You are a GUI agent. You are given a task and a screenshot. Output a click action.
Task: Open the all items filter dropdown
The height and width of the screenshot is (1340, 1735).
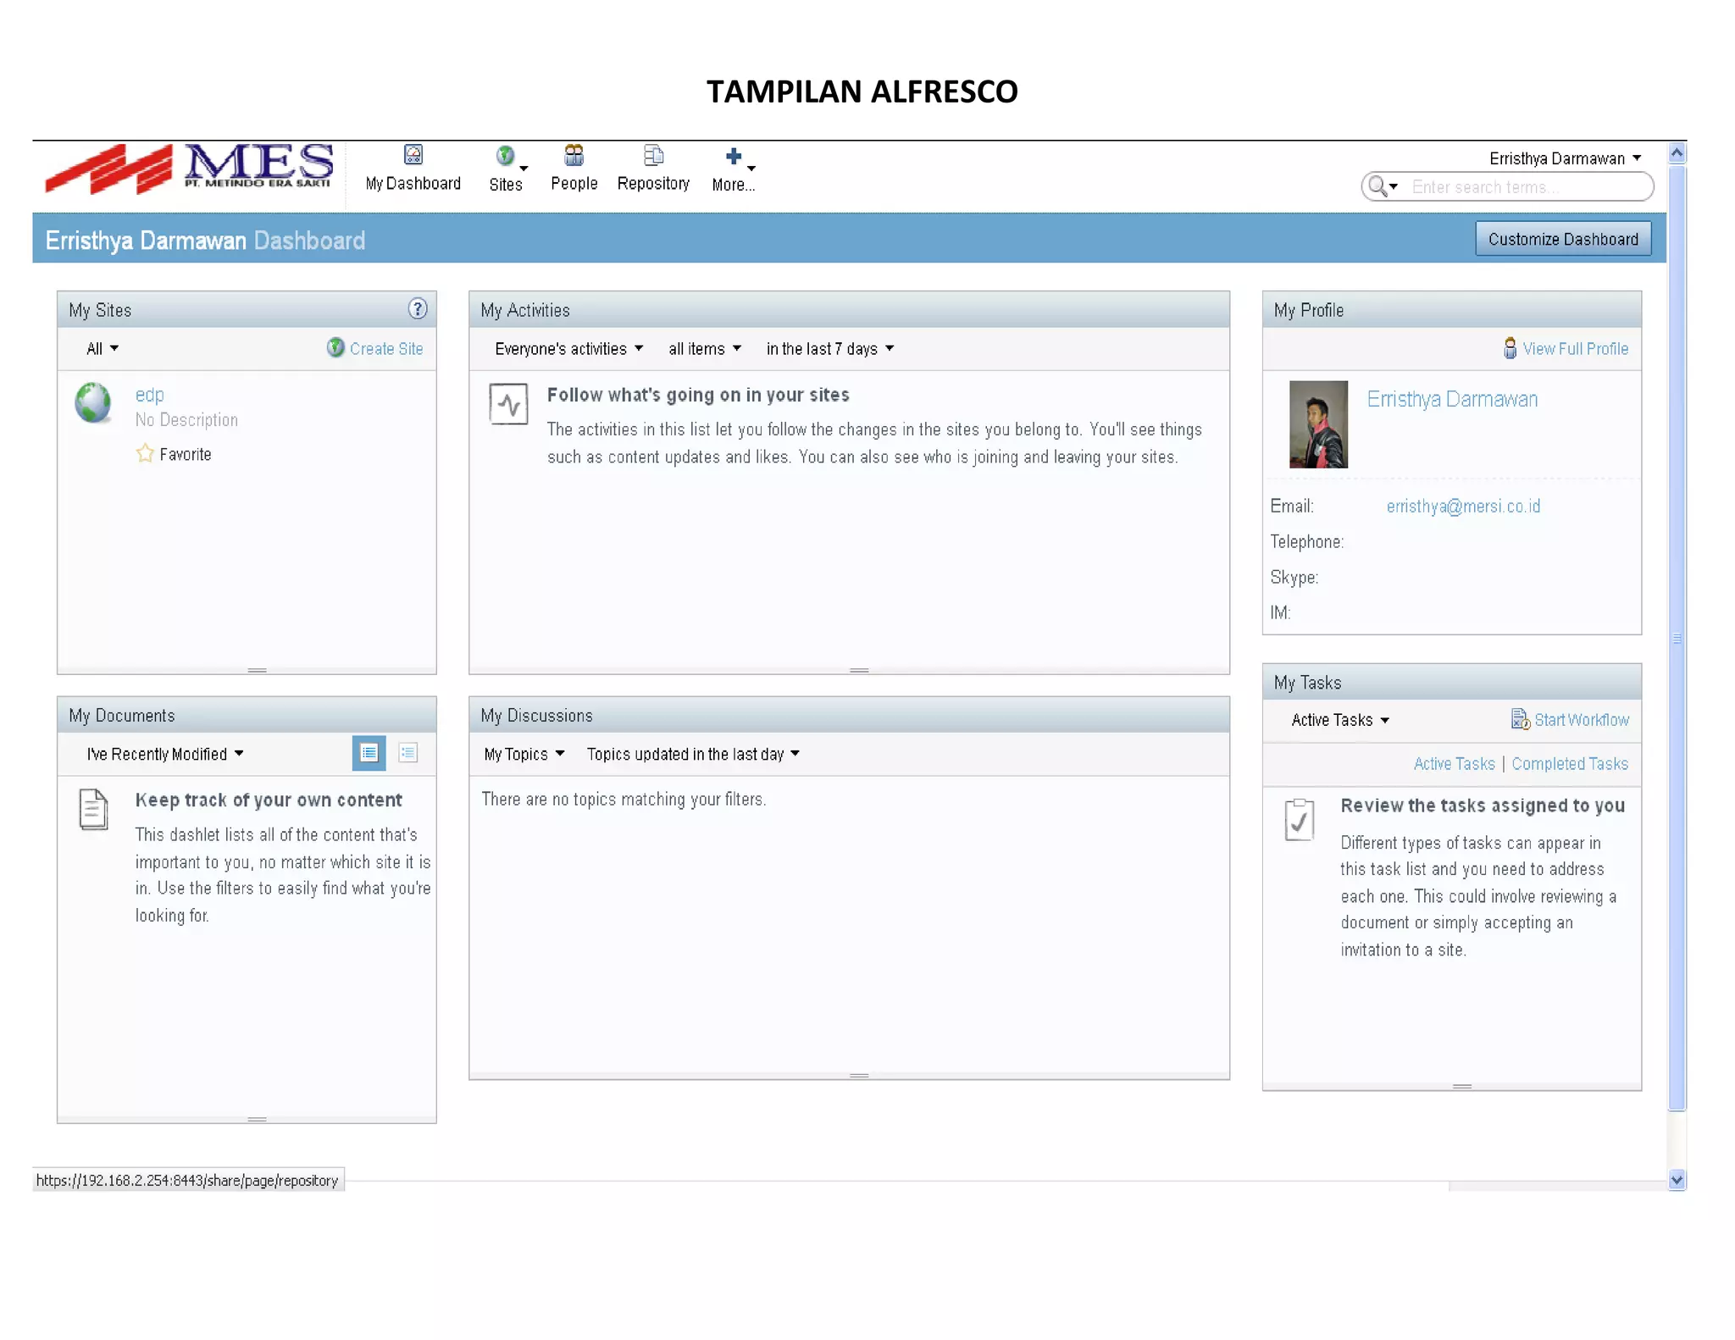pyautogui.click(x=704, y=348)
